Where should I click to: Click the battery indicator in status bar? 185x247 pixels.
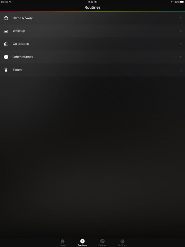pos(182,2)
